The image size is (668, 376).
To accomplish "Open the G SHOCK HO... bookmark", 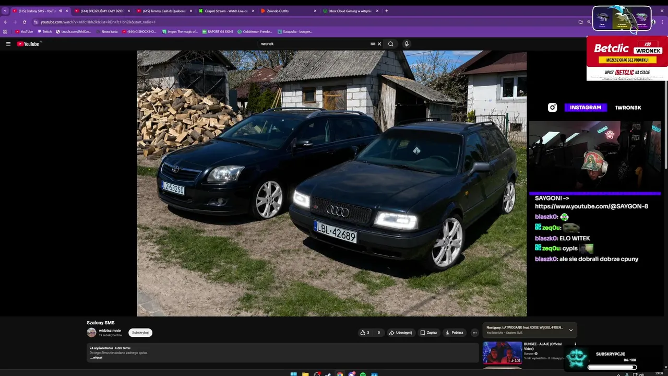I will [139, 31].
